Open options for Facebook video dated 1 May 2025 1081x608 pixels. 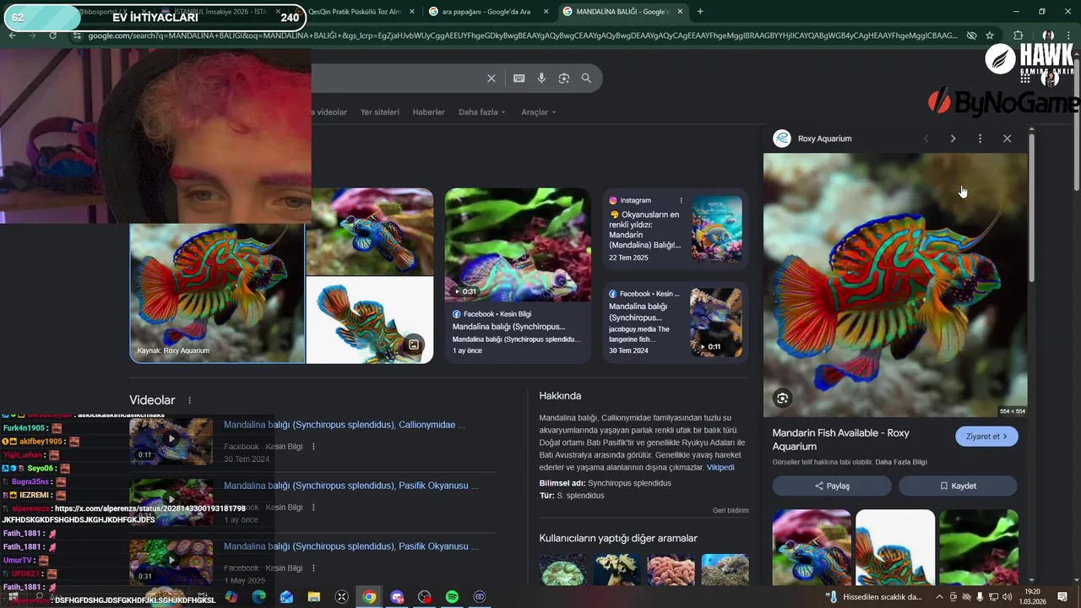pyautogui.click(x=313, y=568)
